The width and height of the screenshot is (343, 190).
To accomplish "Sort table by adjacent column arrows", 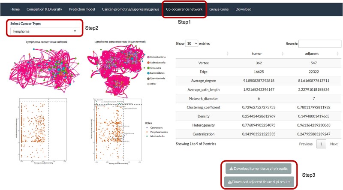I will click(x=337, y=54).
